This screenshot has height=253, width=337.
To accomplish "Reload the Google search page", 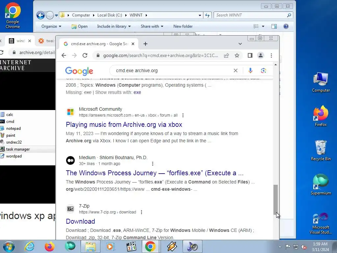I will coord(85,55).
